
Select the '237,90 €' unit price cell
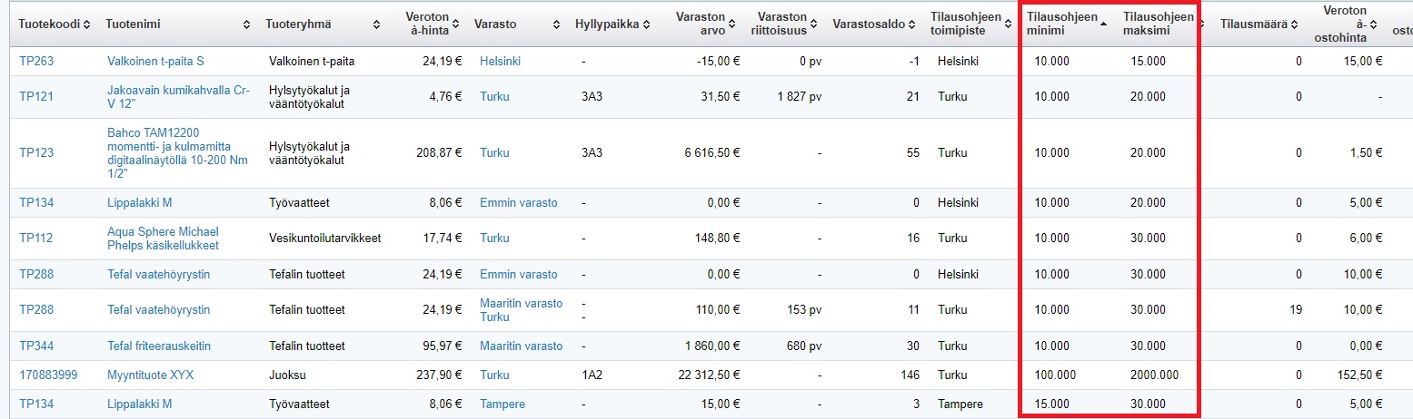pos(440,375)
